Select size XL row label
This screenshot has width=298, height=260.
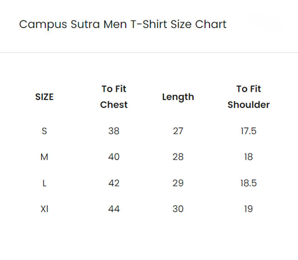[45, 209]
